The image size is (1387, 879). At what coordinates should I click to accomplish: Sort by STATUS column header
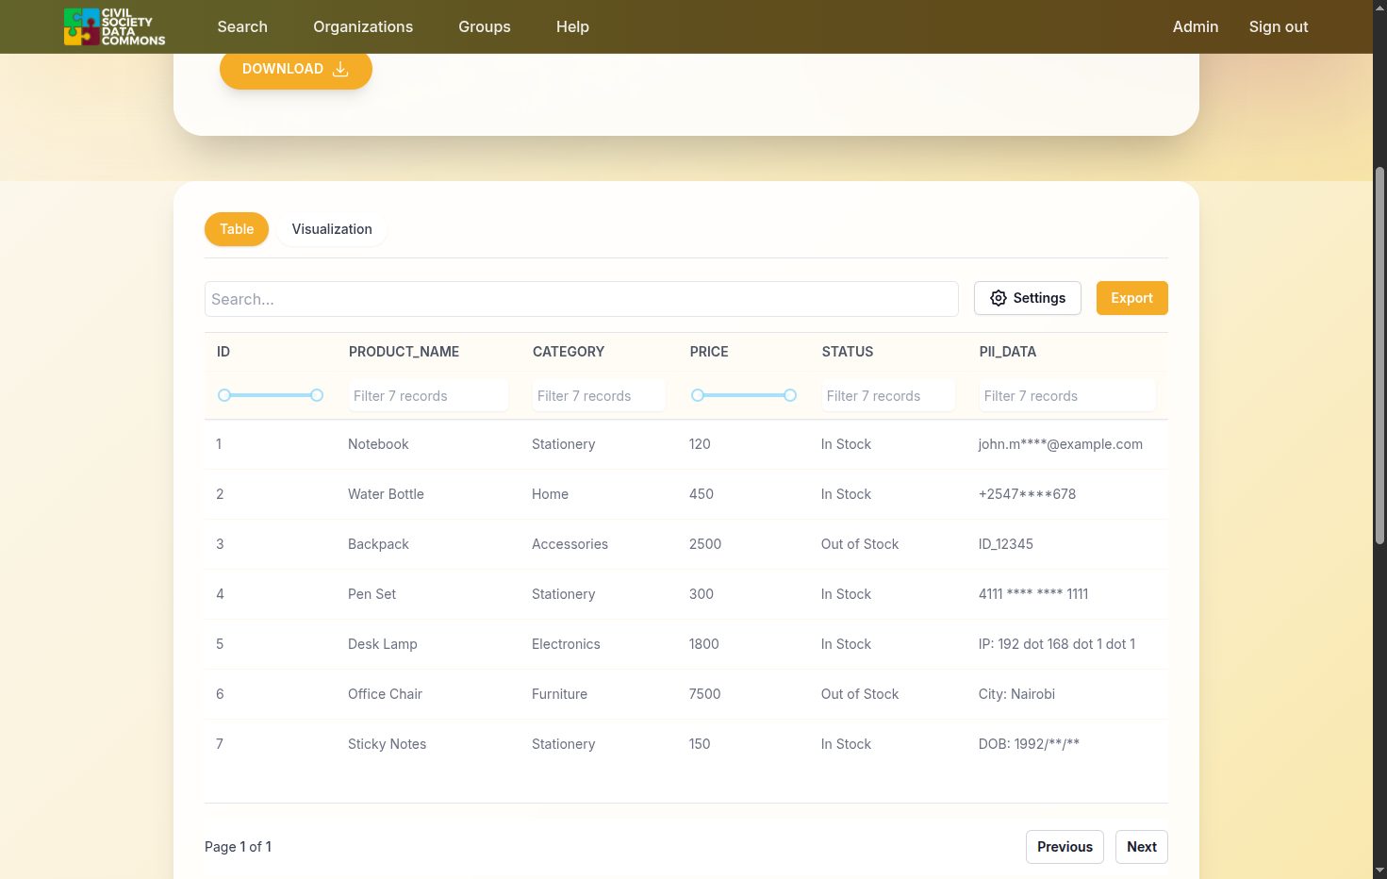click(848, 352)
